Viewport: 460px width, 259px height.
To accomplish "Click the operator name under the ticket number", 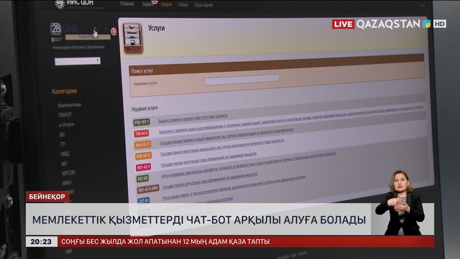I will 79,47.
